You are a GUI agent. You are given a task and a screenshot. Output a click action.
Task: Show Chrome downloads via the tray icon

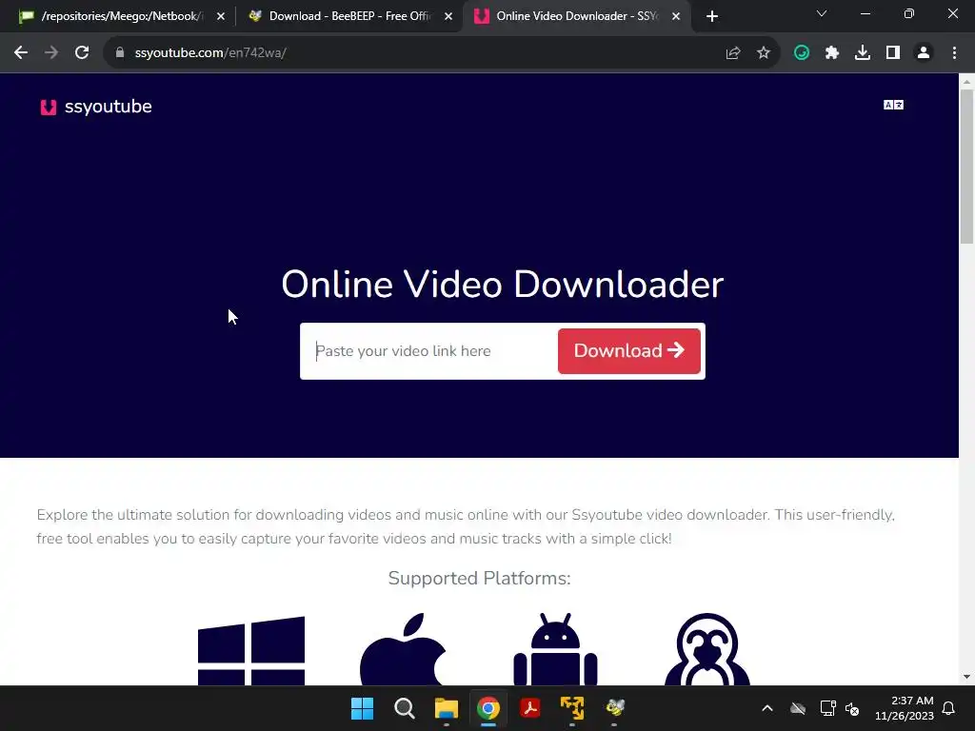(x=863, y=53)
